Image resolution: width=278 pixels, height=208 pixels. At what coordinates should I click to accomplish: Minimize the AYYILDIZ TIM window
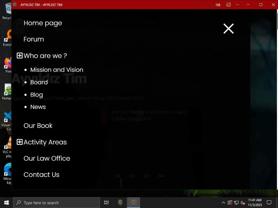coord(248,5)
